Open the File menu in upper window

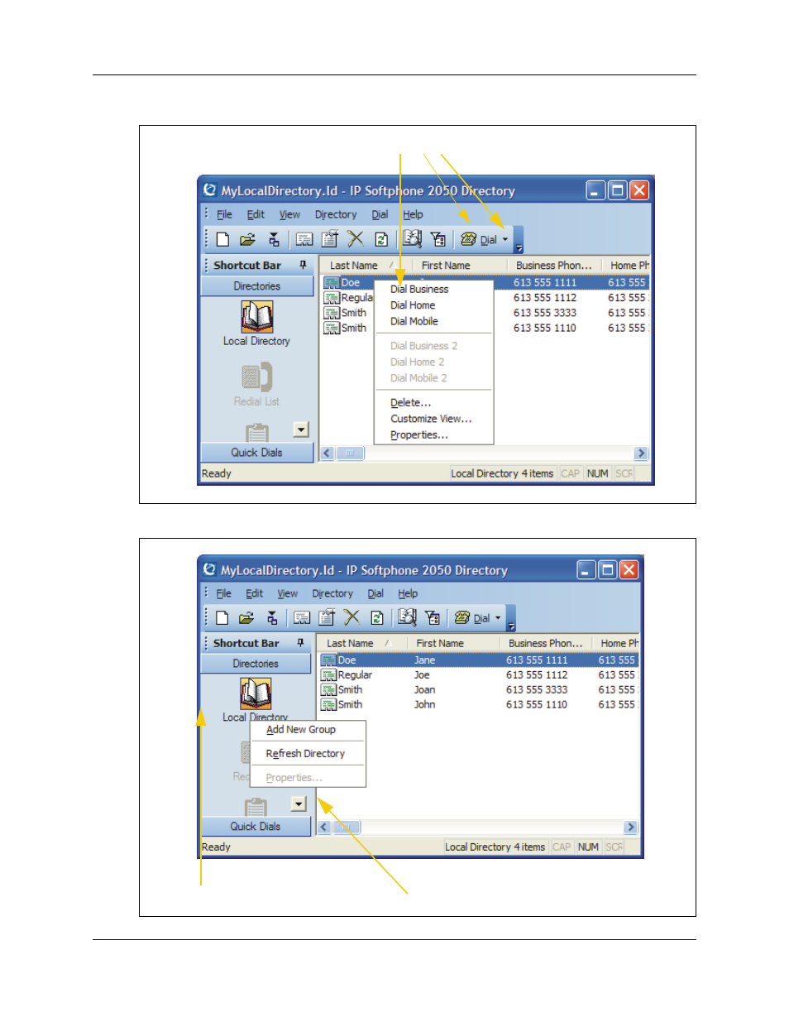(224, 214)
